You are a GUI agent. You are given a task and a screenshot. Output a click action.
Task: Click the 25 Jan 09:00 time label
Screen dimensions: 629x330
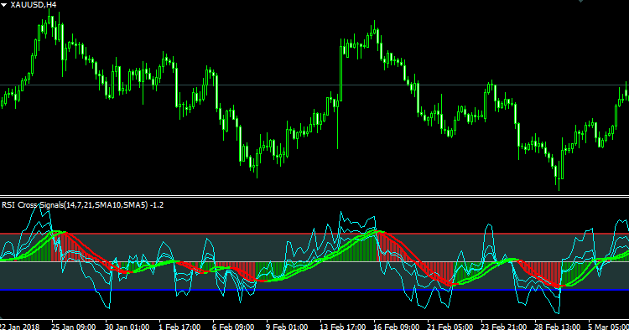[74, 327]
